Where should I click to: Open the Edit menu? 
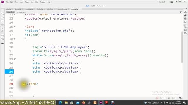coord(11,2)
